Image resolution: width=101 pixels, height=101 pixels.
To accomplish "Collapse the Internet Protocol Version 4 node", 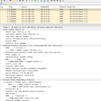I will pos(1,46).
